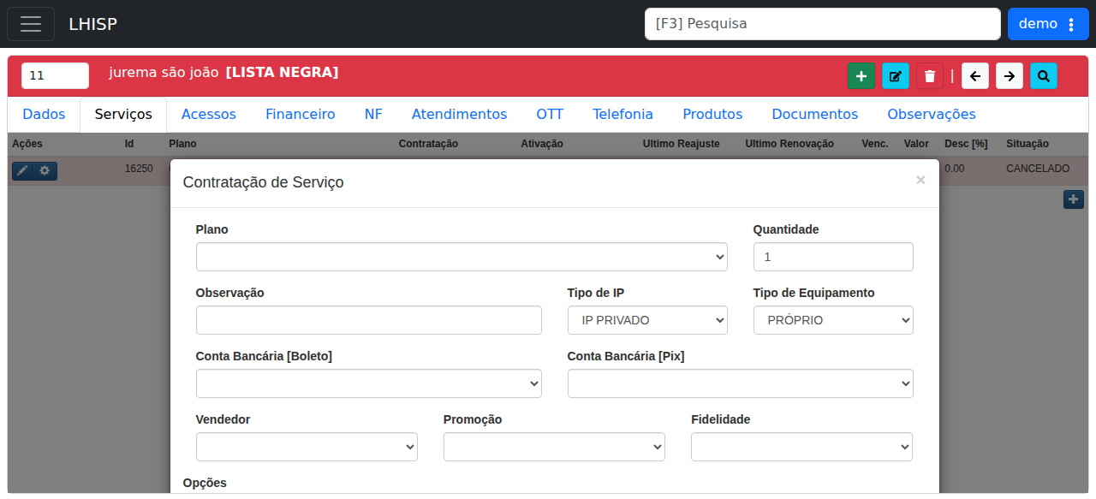Open the Documentos tab
This screenshot has width=1096, height=499.
pyautogui.click(x=814, y=115)
